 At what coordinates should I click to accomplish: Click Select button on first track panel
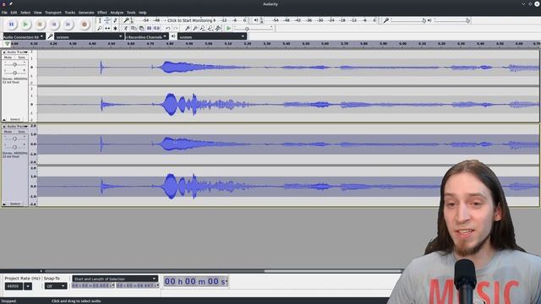tap(15, 119)
